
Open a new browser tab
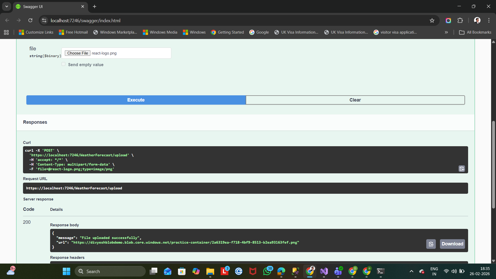[x=95, y=6]
